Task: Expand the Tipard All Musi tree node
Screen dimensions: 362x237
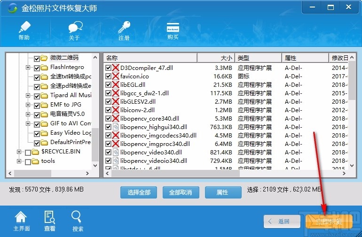Action: click(28, 95)
